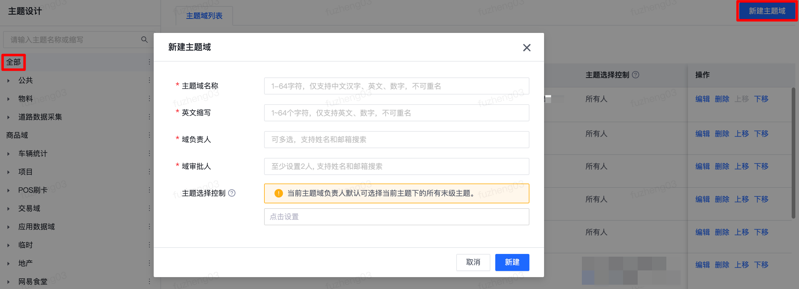Expand the 物料 tree node
Viewport: 799px width, 289px height.
8,99
